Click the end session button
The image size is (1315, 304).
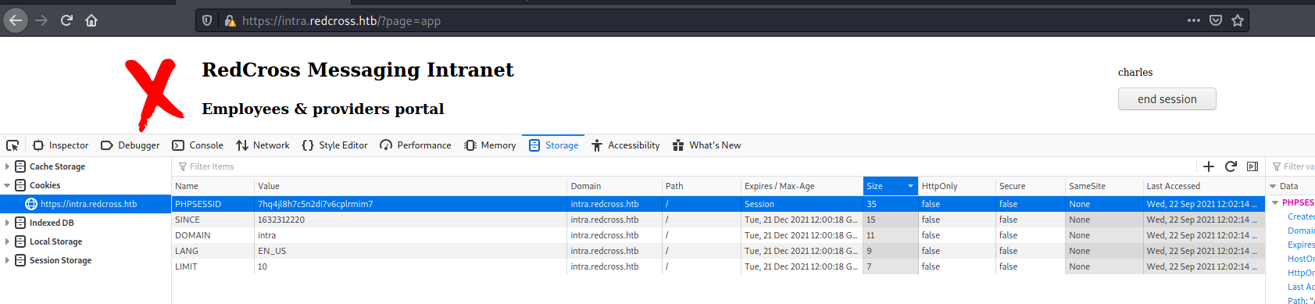point(1167,99)
